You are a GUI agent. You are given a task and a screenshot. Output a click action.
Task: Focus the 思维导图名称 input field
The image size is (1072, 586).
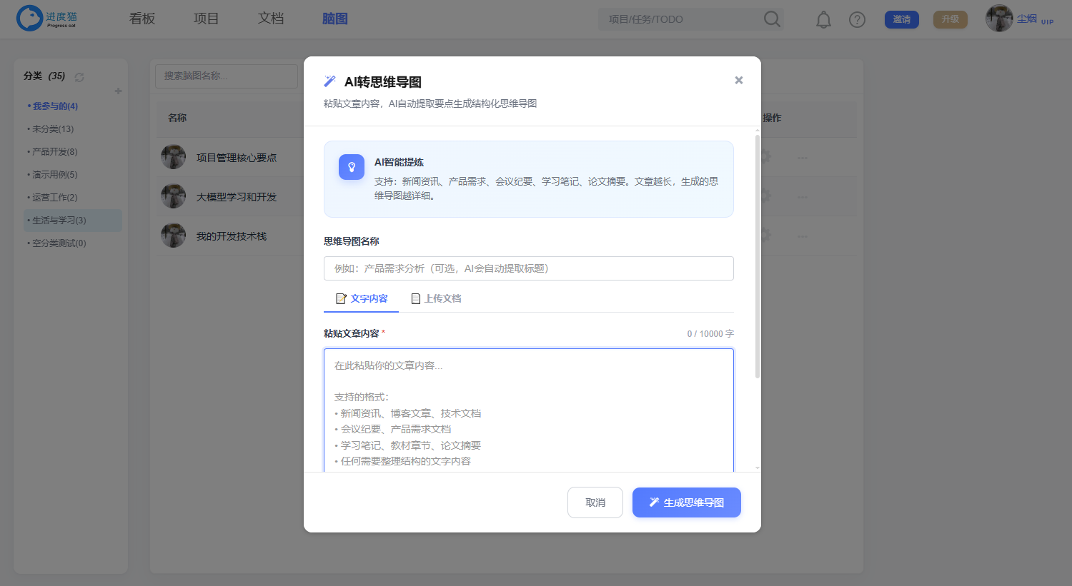click(529, 268)
